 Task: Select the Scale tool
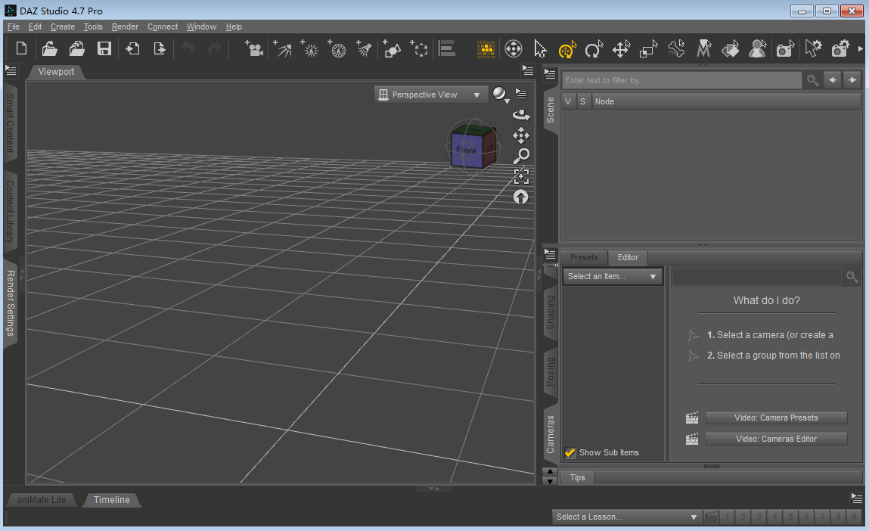pyautogui.click(x=648, y=48)
